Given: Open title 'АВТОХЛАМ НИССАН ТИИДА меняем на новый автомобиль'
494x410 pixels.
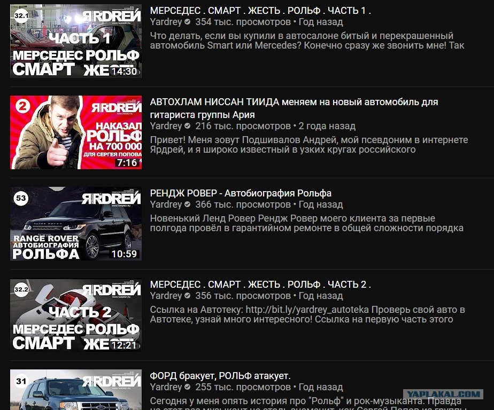Looking at the screenshot, I should pos(294,108).
